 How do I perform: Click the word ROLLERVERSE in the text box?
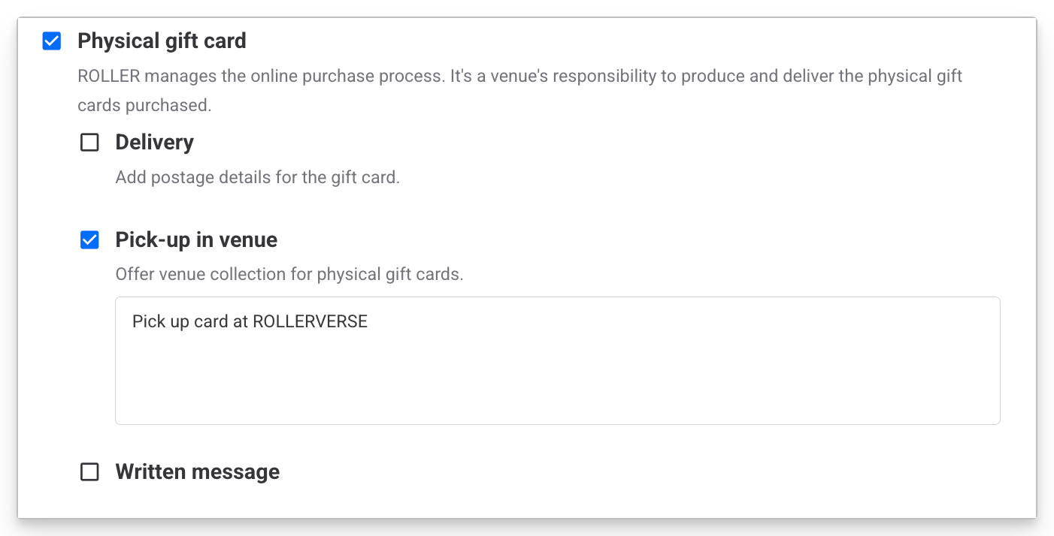[x=310, y=322]
